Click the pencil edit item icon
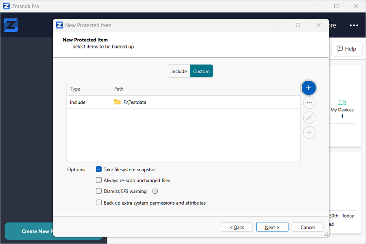366x244 pixels. (309, 118)
